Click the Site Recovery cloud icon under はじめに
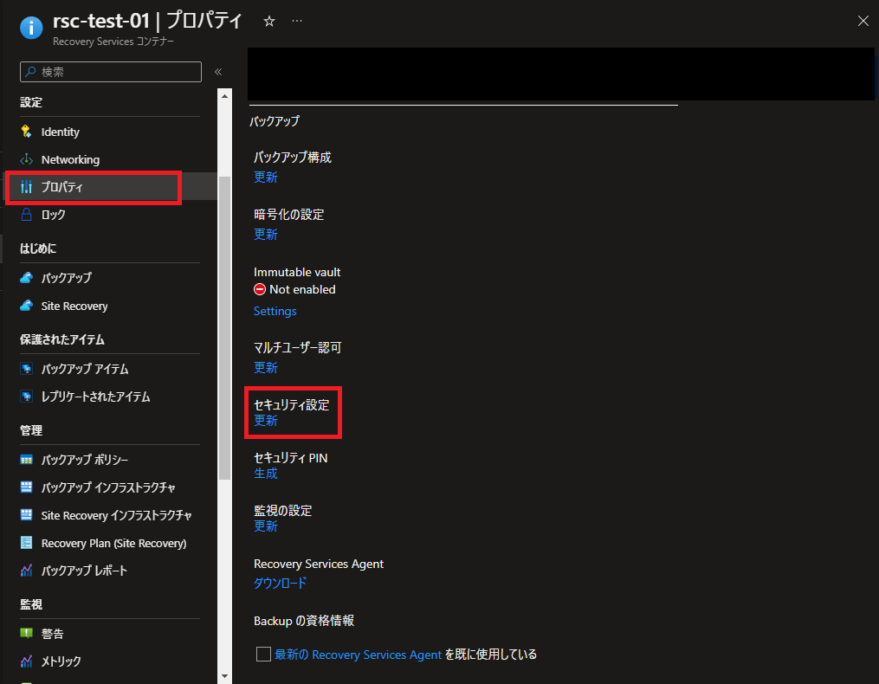Screen dimensions: 879x684 26,307
